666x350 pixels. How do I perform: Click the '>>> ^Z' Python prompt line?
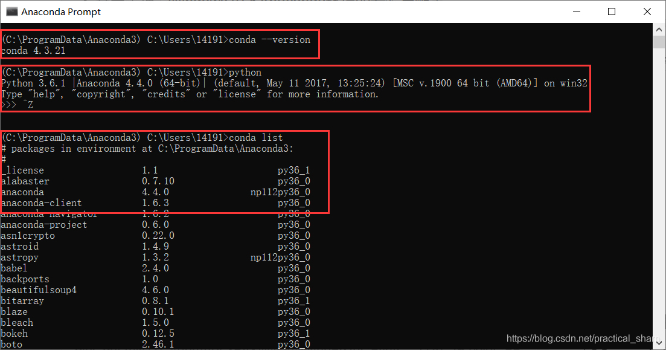[x=17, y=105]
